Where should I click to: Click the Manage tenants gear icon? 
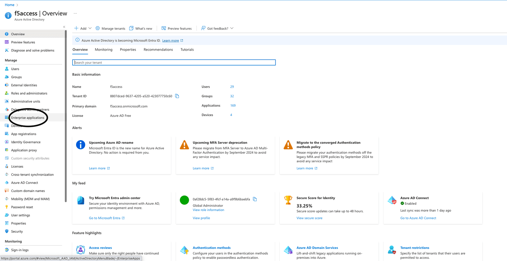(98, 28)
